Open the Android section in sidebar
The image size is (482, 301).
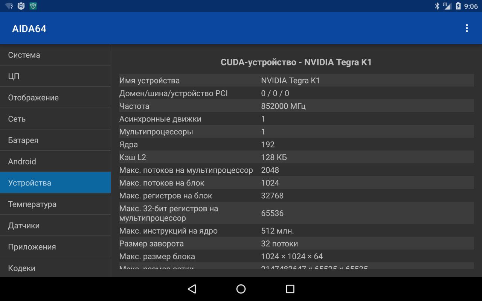pos(55,161)
